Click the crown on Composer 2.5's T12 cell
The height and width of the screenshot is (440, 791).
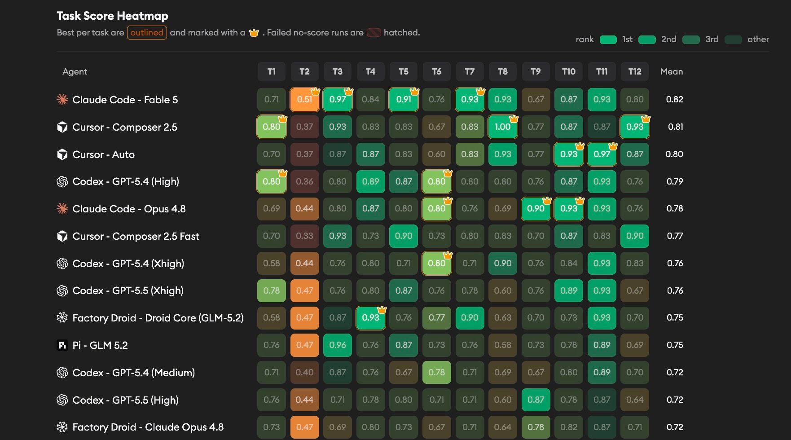click(646, 119)
